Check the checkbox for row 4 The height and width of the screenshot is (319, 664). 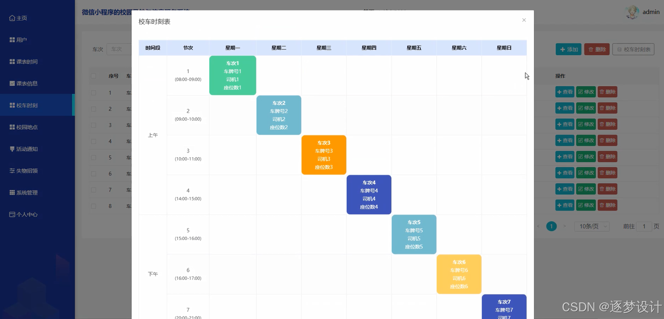pos(94,141)
